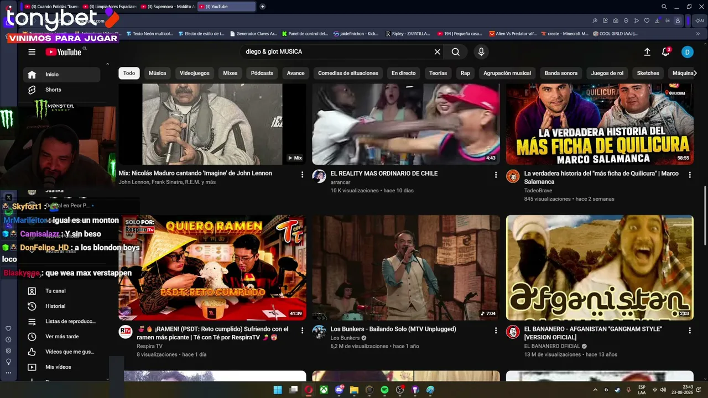
Task: Open the notifications bell
Action: tap(666, 52)
